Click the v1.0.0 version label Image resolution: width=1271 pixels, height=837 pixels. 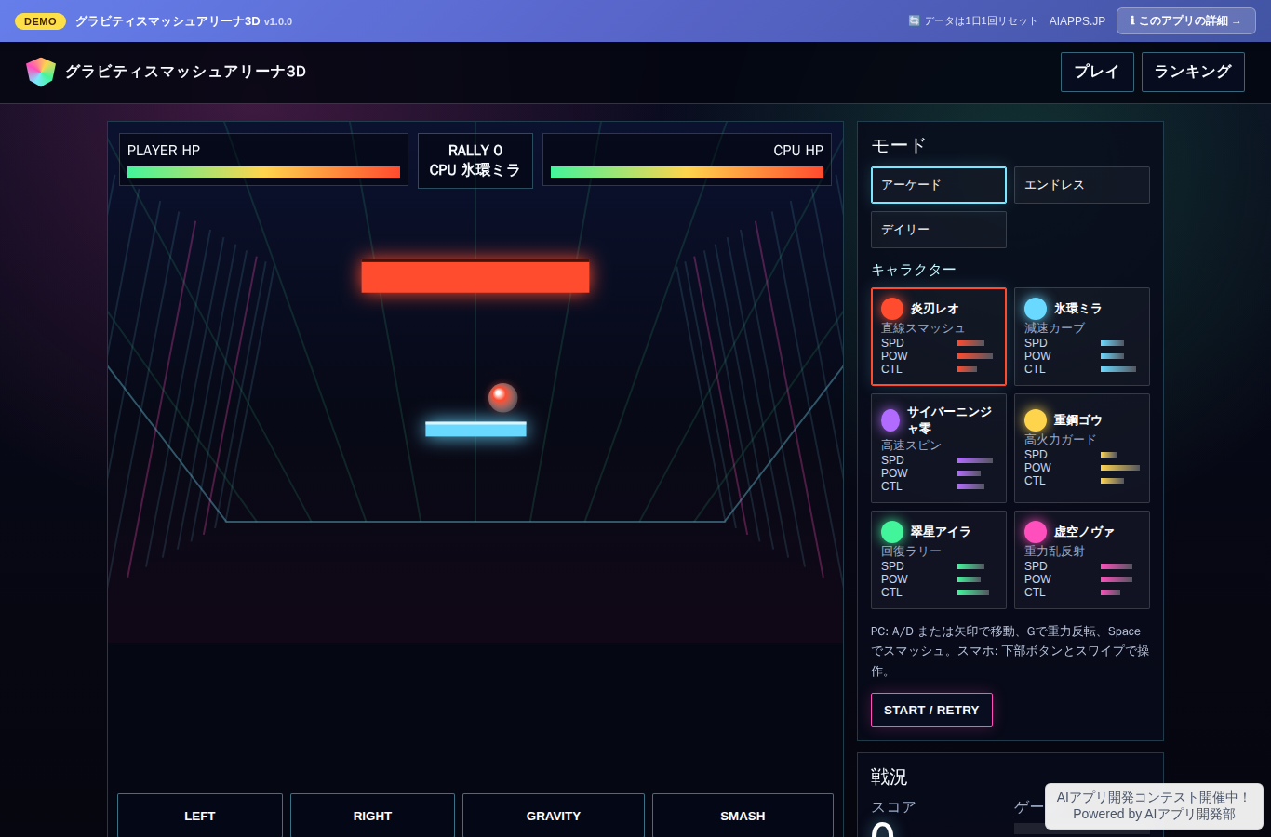click(x=278, y=21)
